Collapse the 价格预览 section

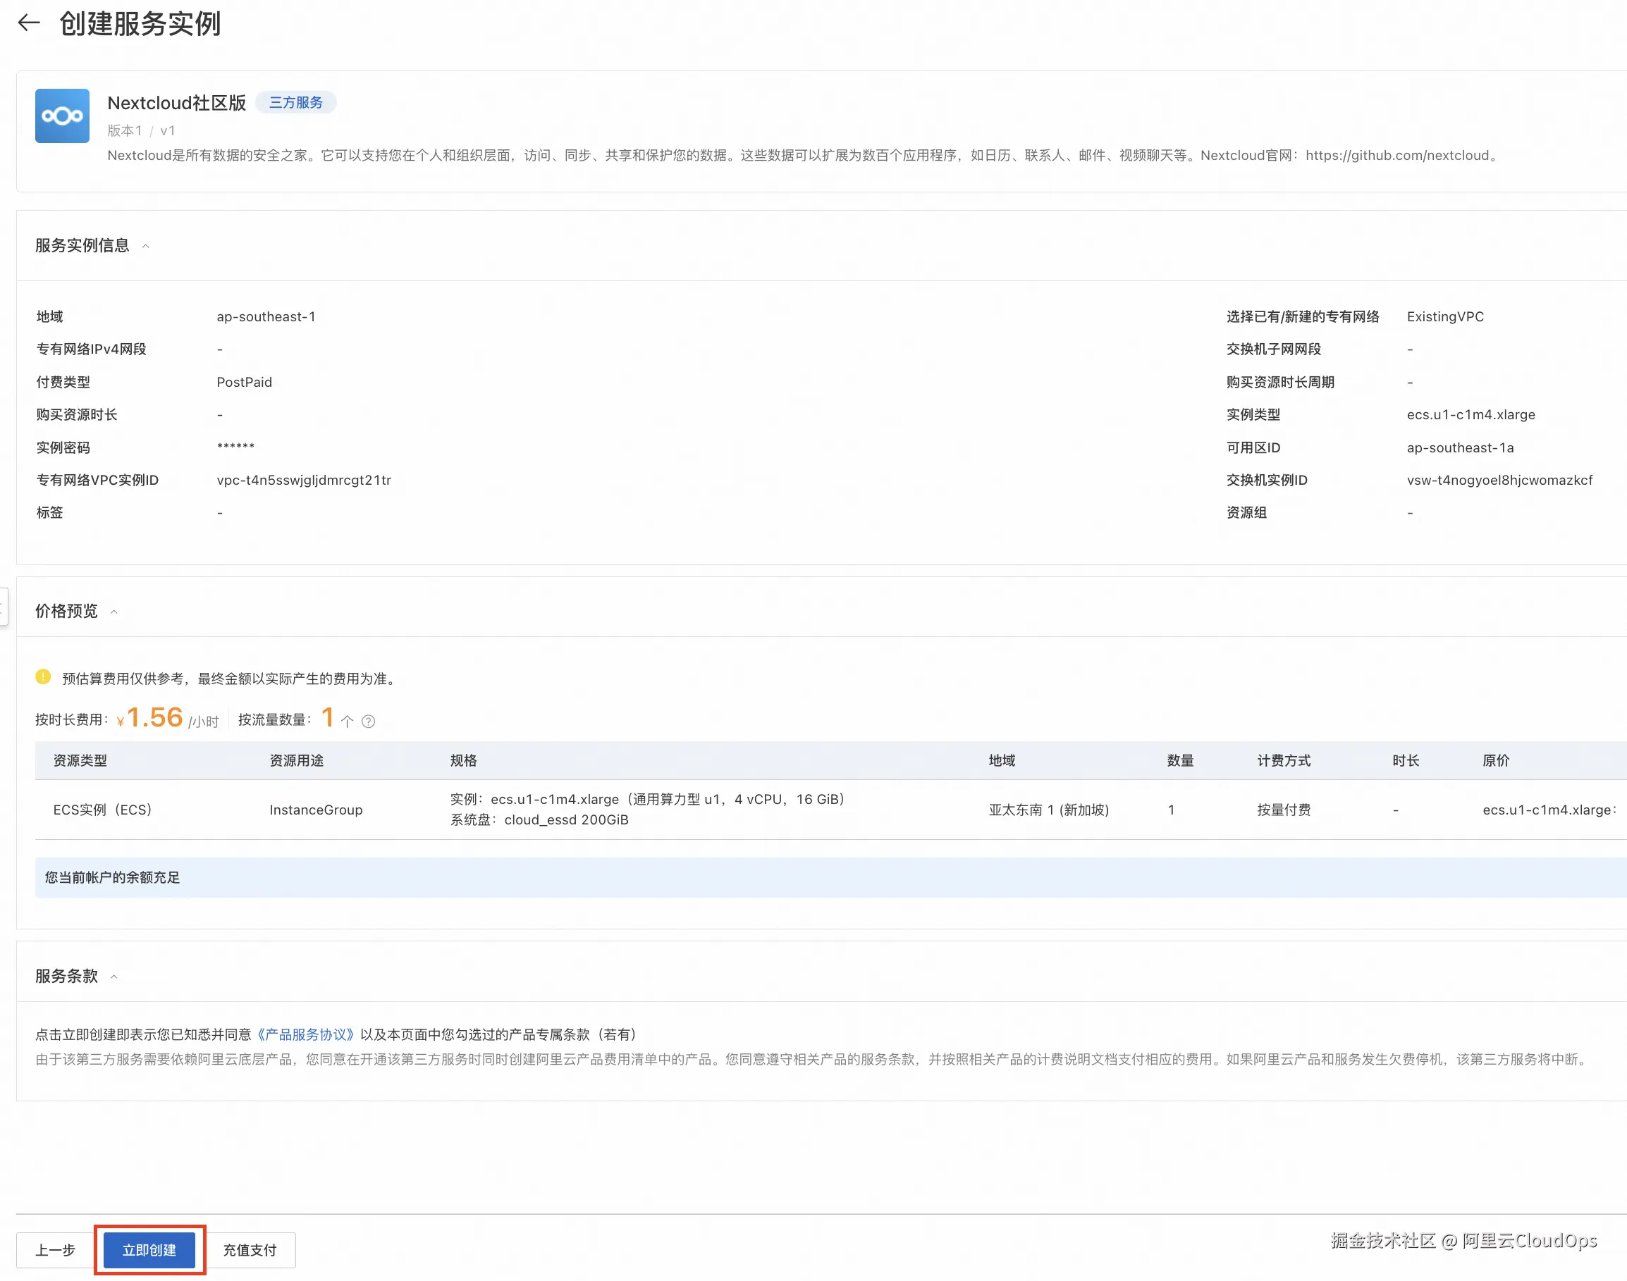point(114,612)
